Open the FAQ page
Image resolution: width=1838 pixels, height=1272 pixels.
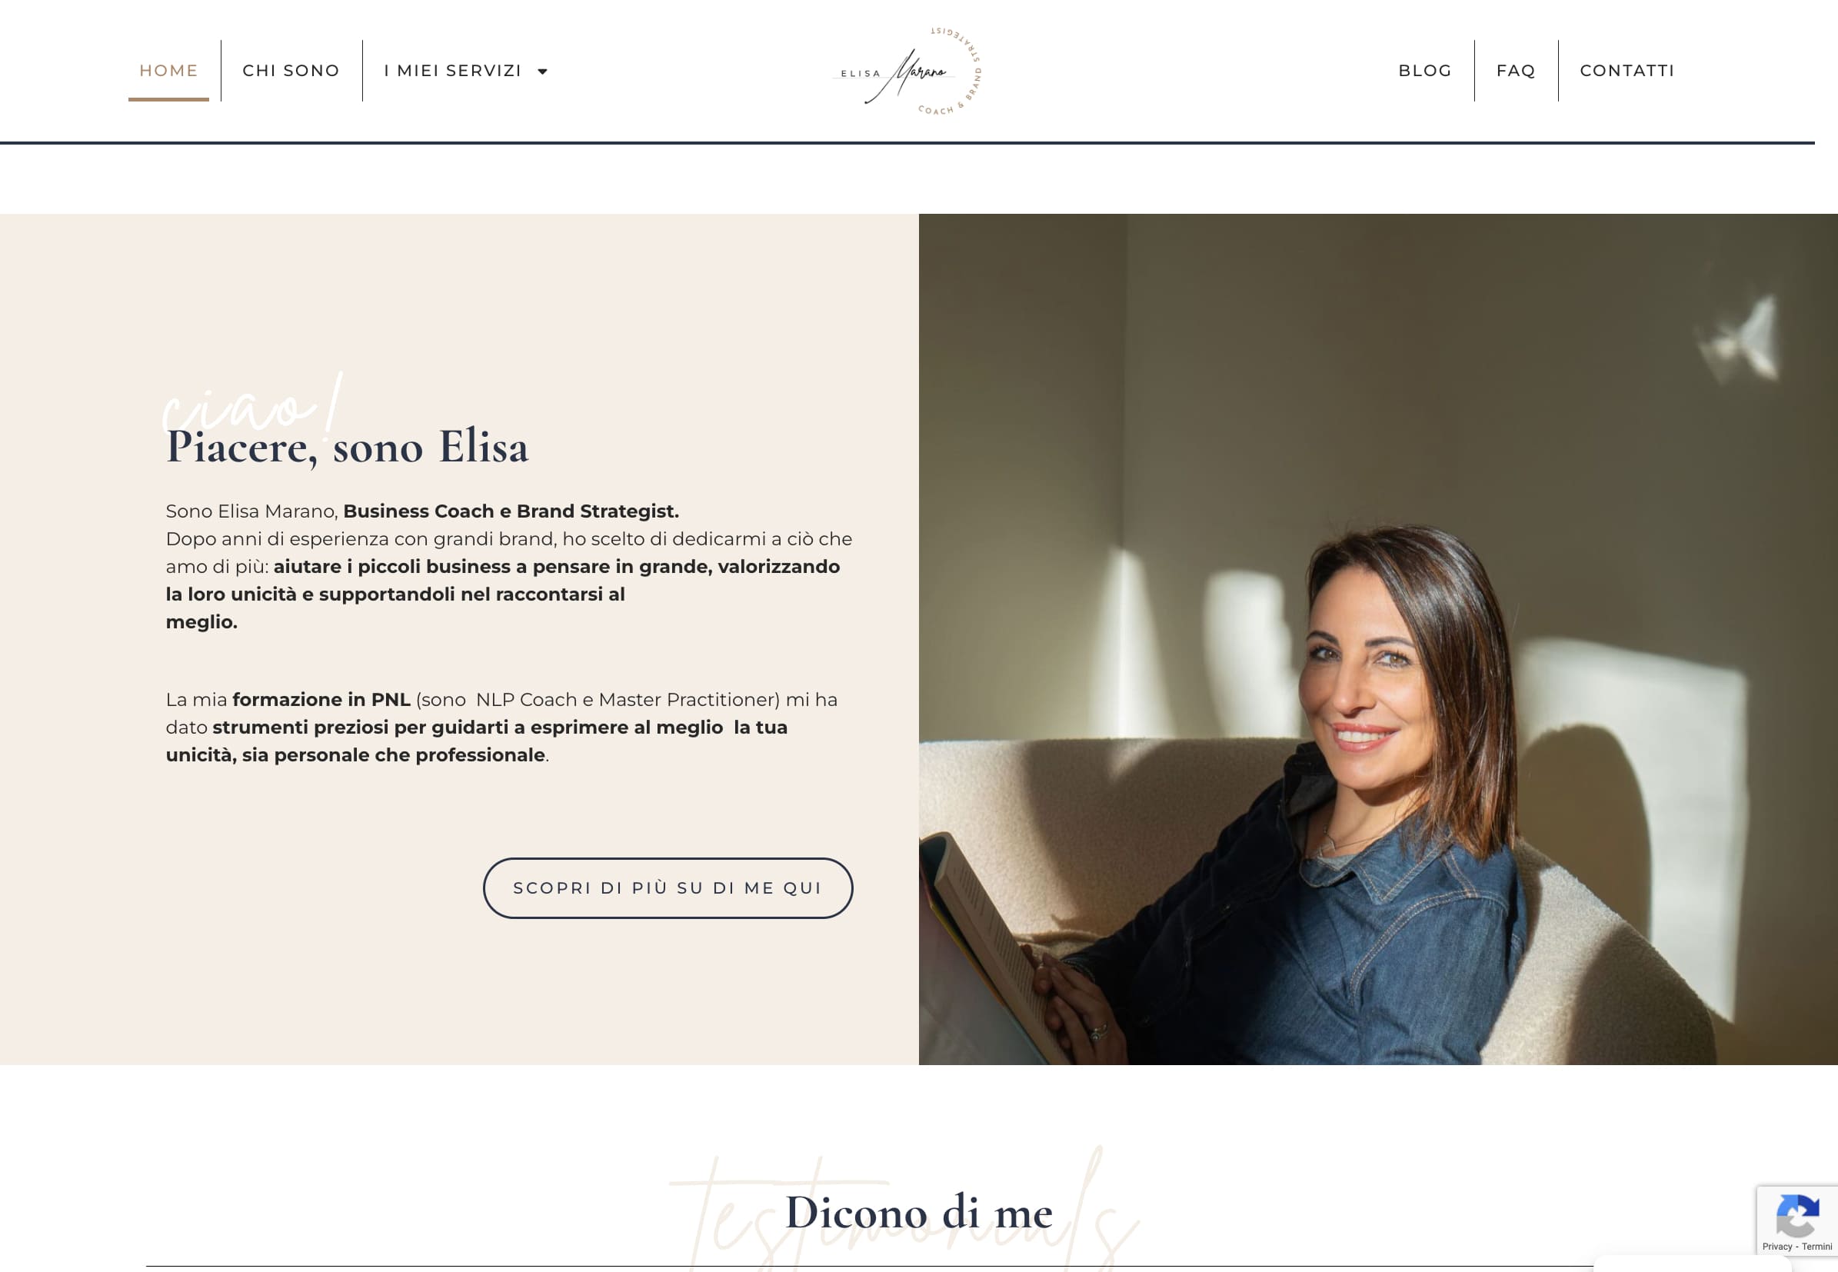[x=1516, y=71]
